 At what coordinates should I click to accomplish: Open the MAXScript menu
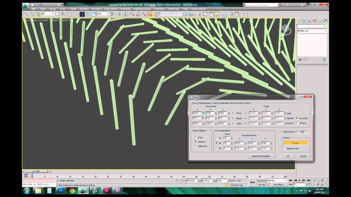pos(174,9)
